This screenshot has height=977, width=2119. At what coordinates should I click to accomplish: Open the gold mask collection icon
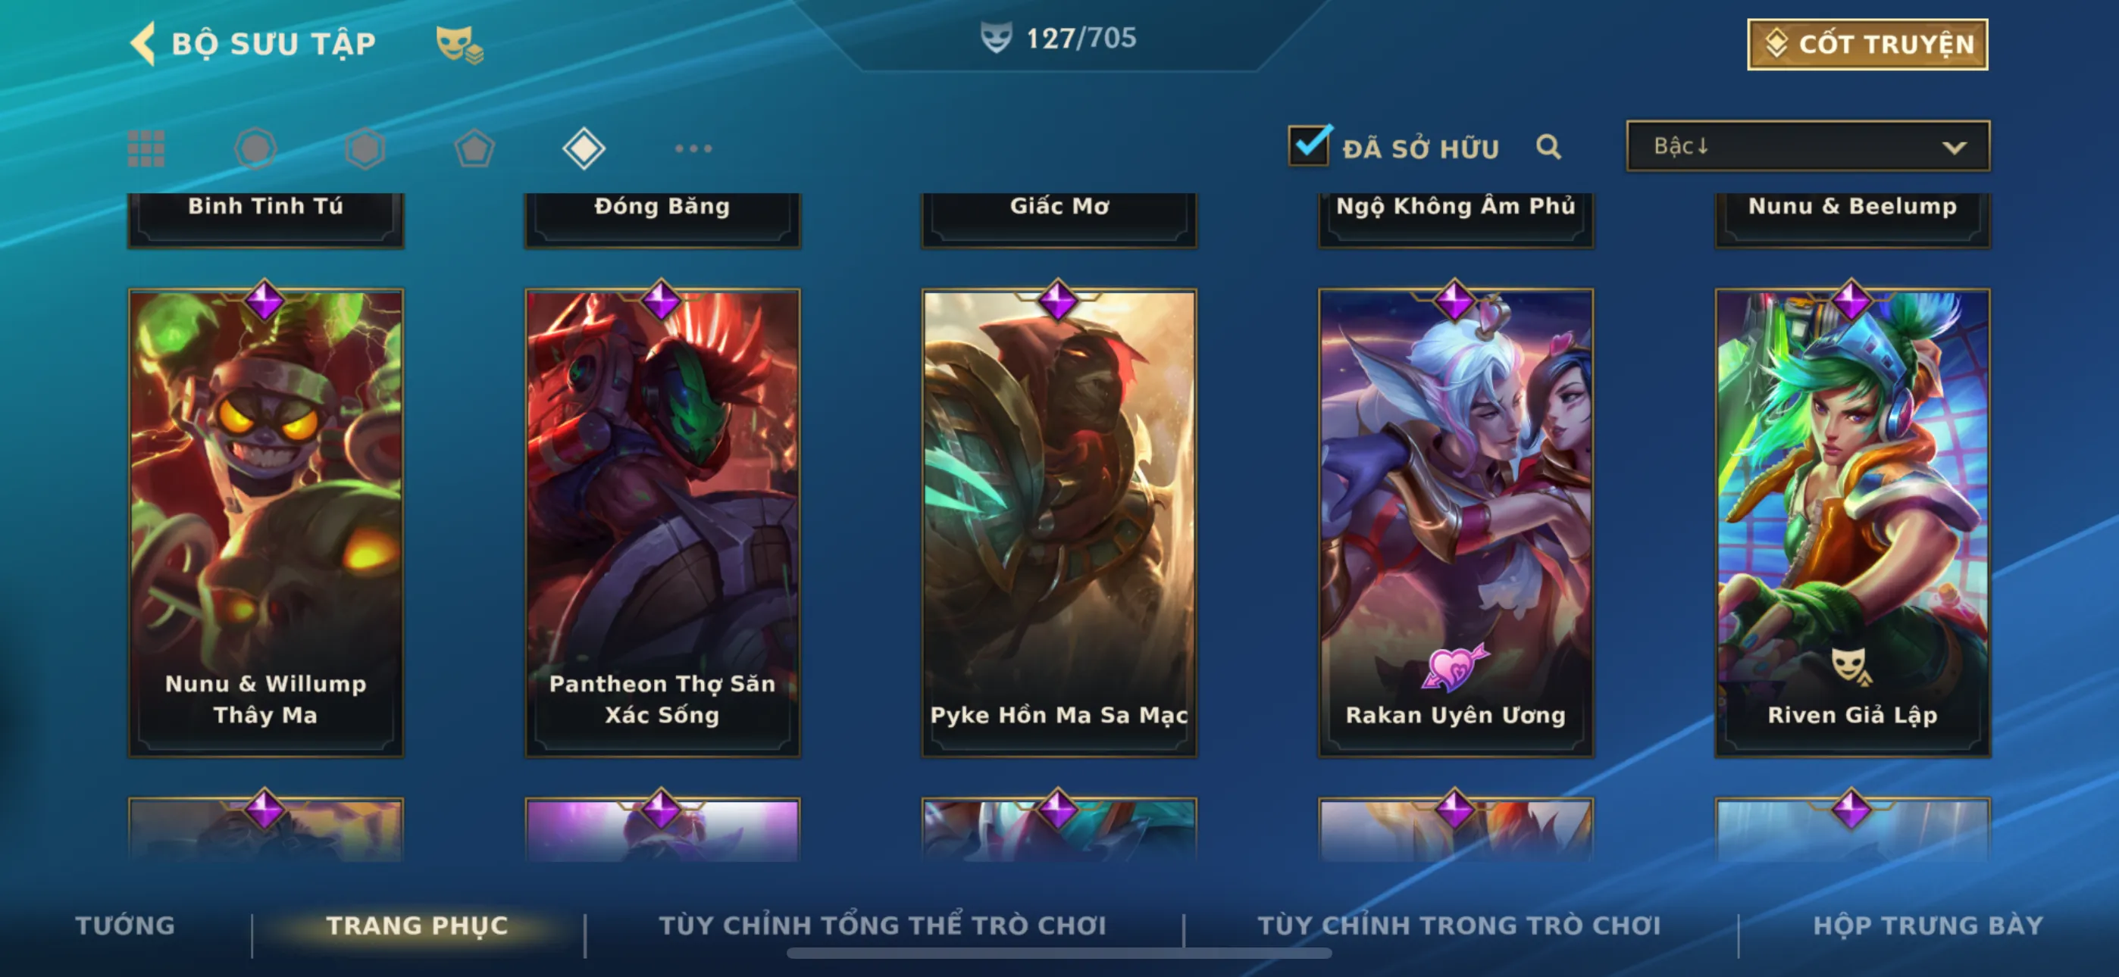(x=459, y=45)
